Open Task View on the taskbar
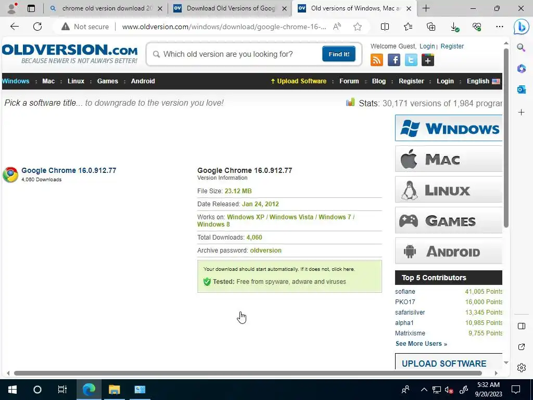Image resolution: width=533 pixels, height=400 pixels. pos(62,390)
